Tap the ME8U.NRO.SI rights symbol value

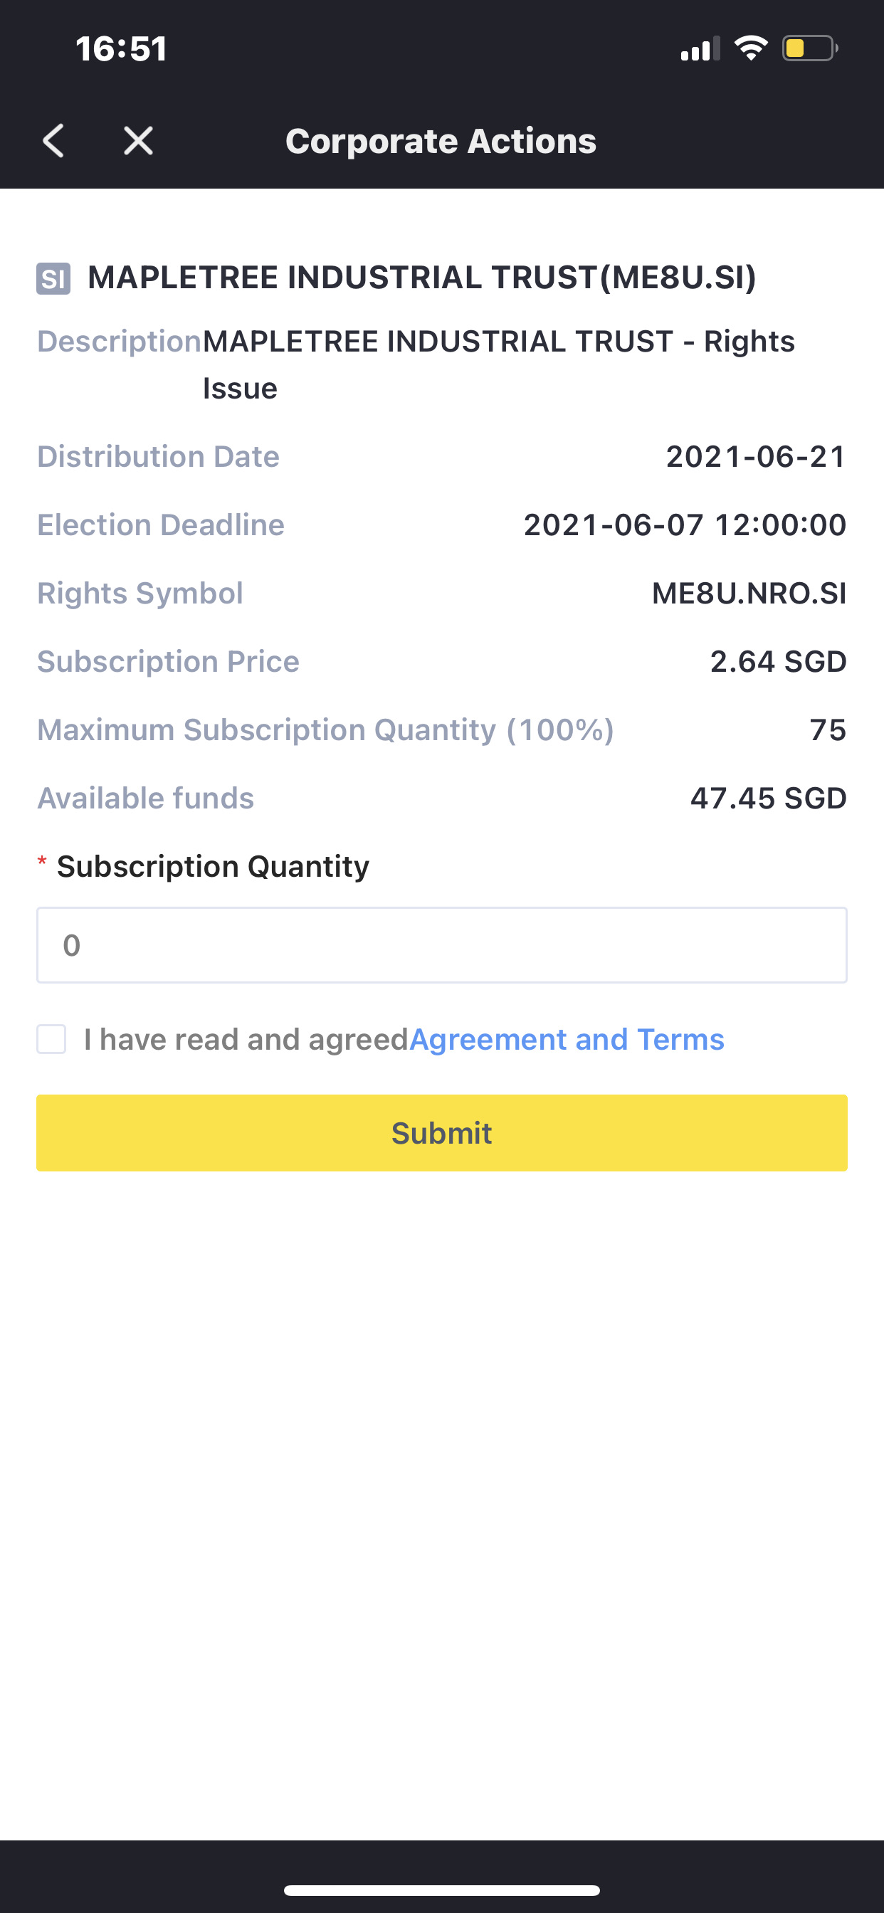pos(749,594)
